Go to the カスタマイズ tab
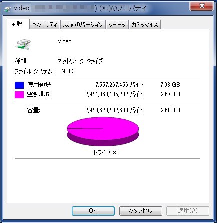This screenshot has height=223, width=217. click(x=145, y=25)
